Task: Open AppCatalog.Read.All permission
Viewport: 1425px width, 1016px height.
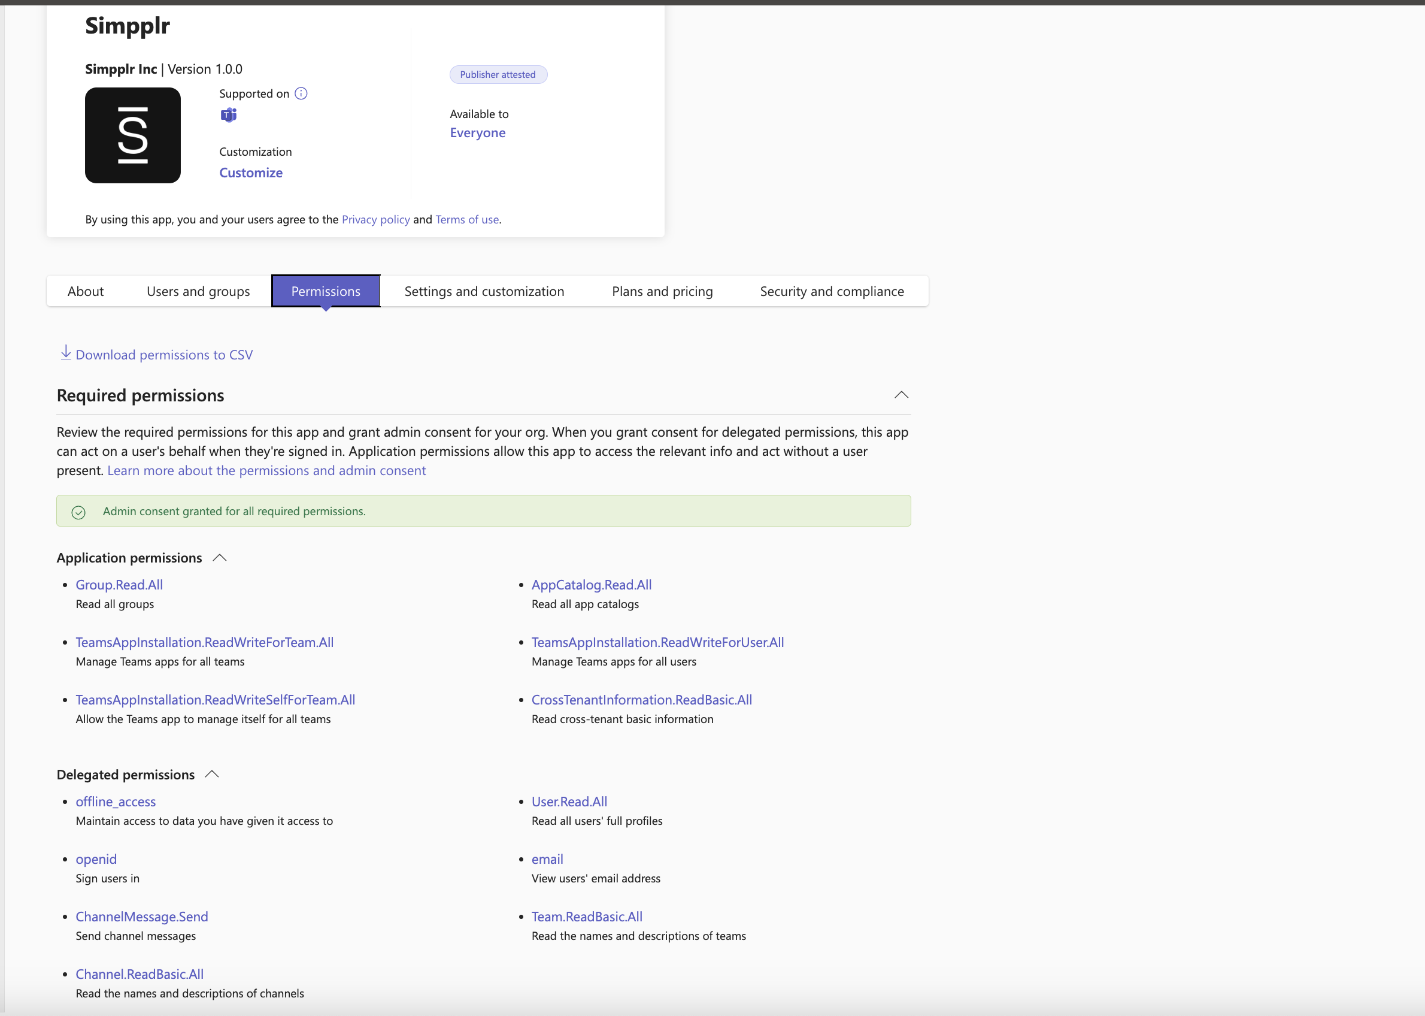Action: (592, 584)
